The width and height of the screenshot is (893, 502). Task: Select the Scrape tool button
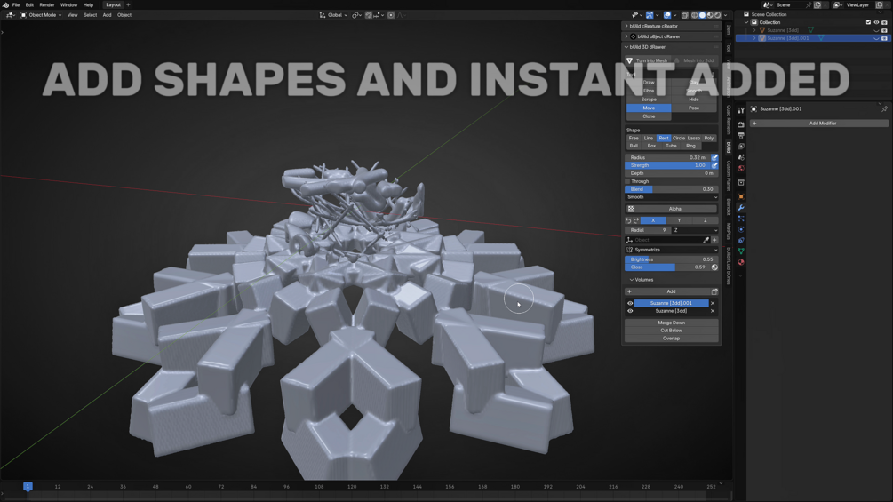649,100
